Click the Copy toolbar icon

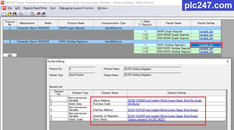click(21, 14)
